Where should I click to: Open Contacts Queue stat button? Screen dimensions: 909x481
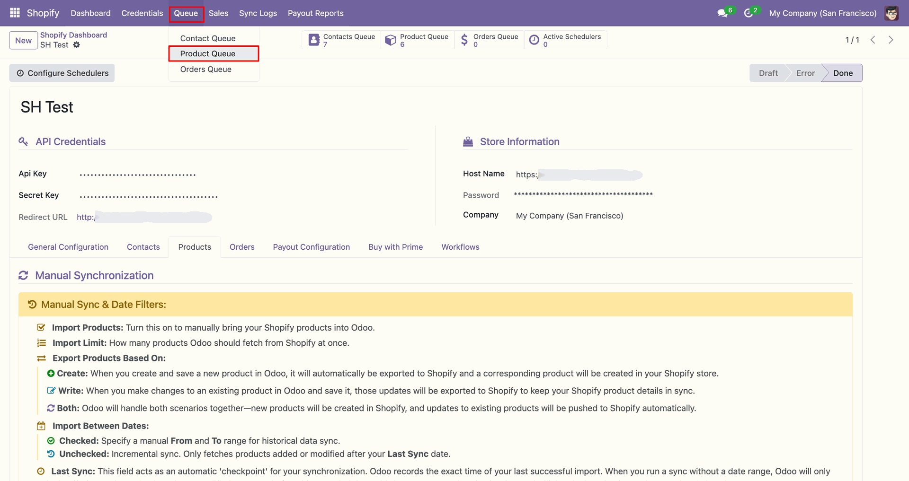pos(341,40)
